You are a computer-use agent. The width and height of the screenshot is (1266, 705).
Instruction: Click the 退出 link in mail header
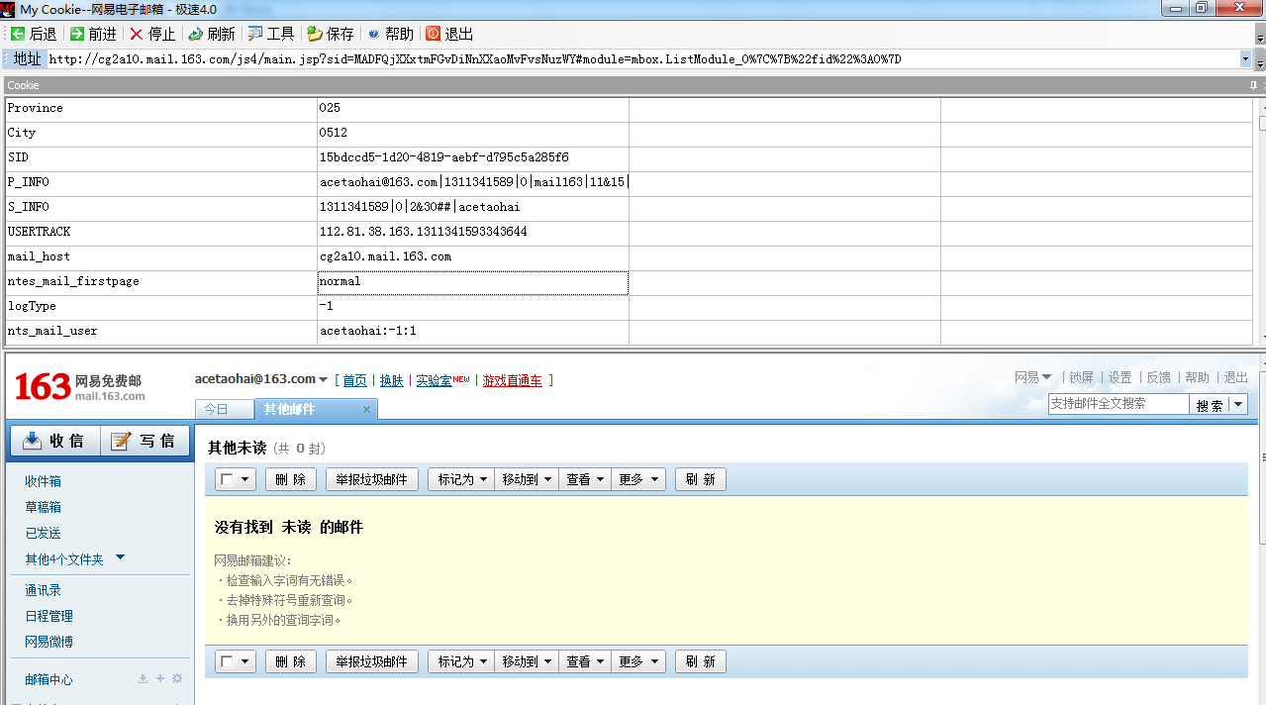tap(1235, 377)
